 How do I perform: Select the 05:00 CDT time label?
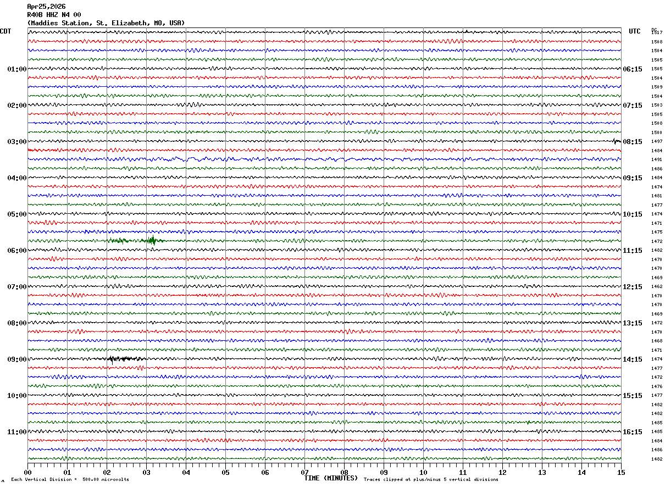17,214
